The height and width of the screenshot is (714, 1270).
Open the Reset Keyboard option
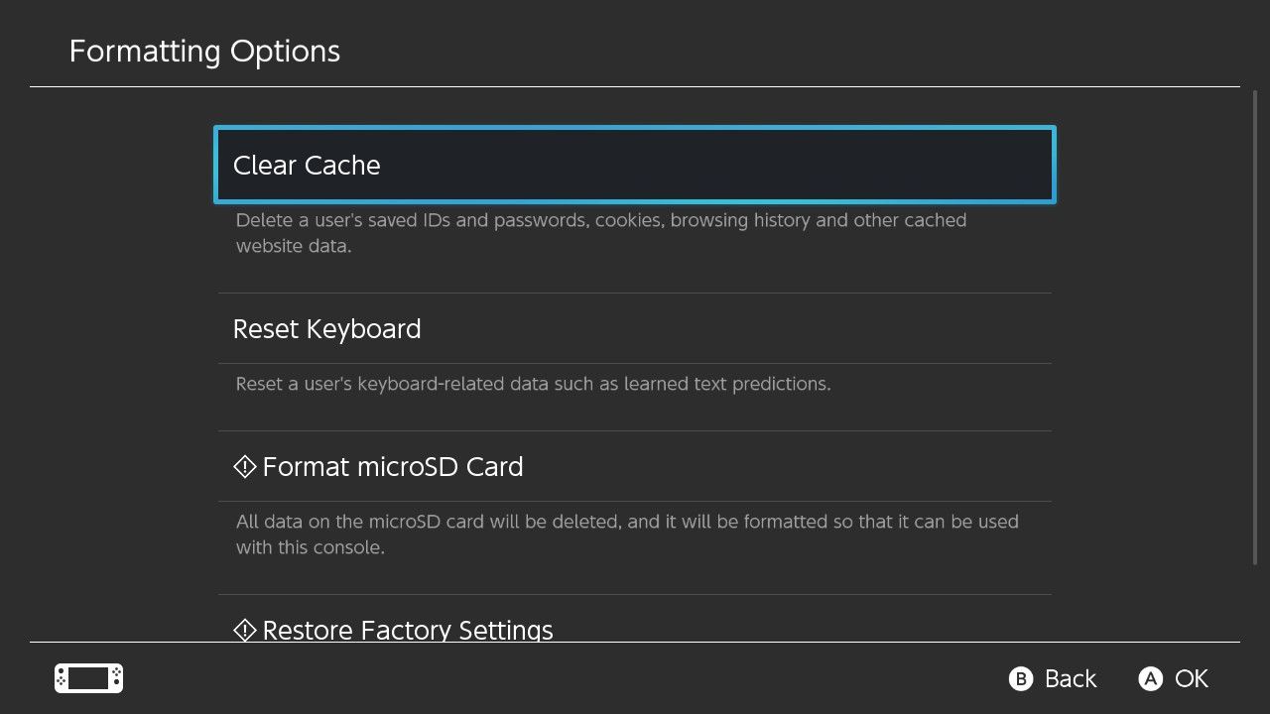[x=634, y=328]
